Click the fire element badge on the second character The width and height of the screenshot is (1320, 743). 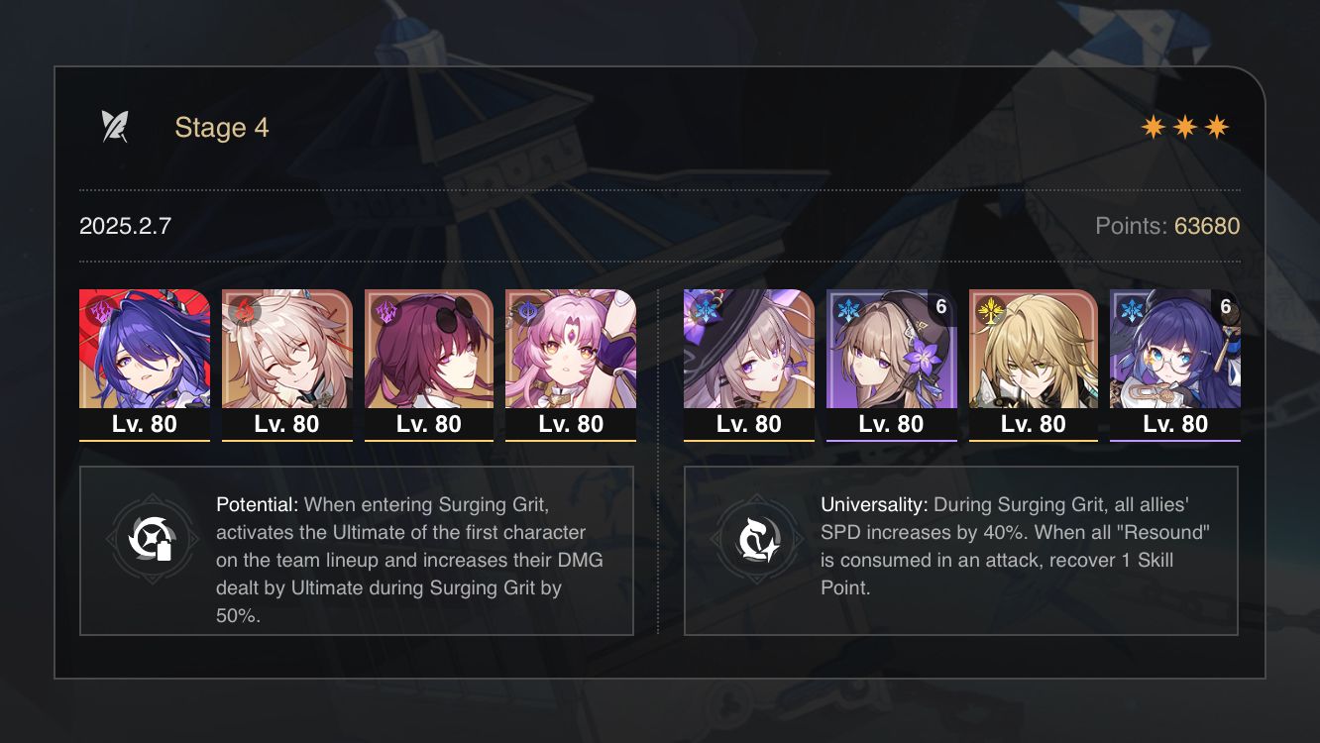pos(241,310)
